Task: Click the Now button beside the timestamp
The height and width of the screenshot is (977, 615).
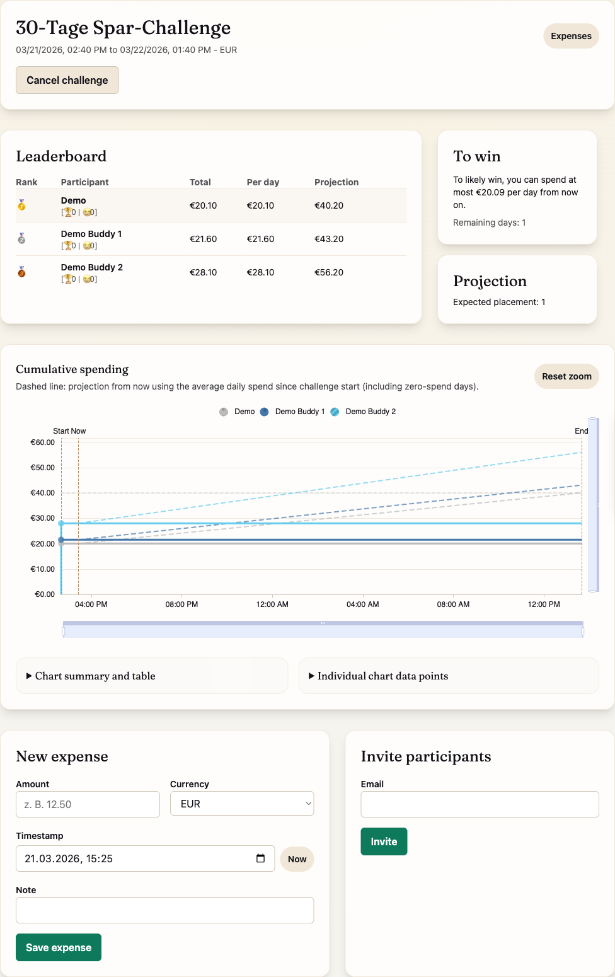Action: [296, 858]
